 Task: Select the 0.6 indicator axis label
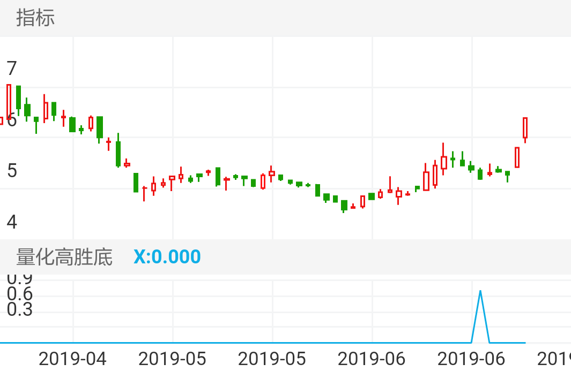tap(20, 294)
